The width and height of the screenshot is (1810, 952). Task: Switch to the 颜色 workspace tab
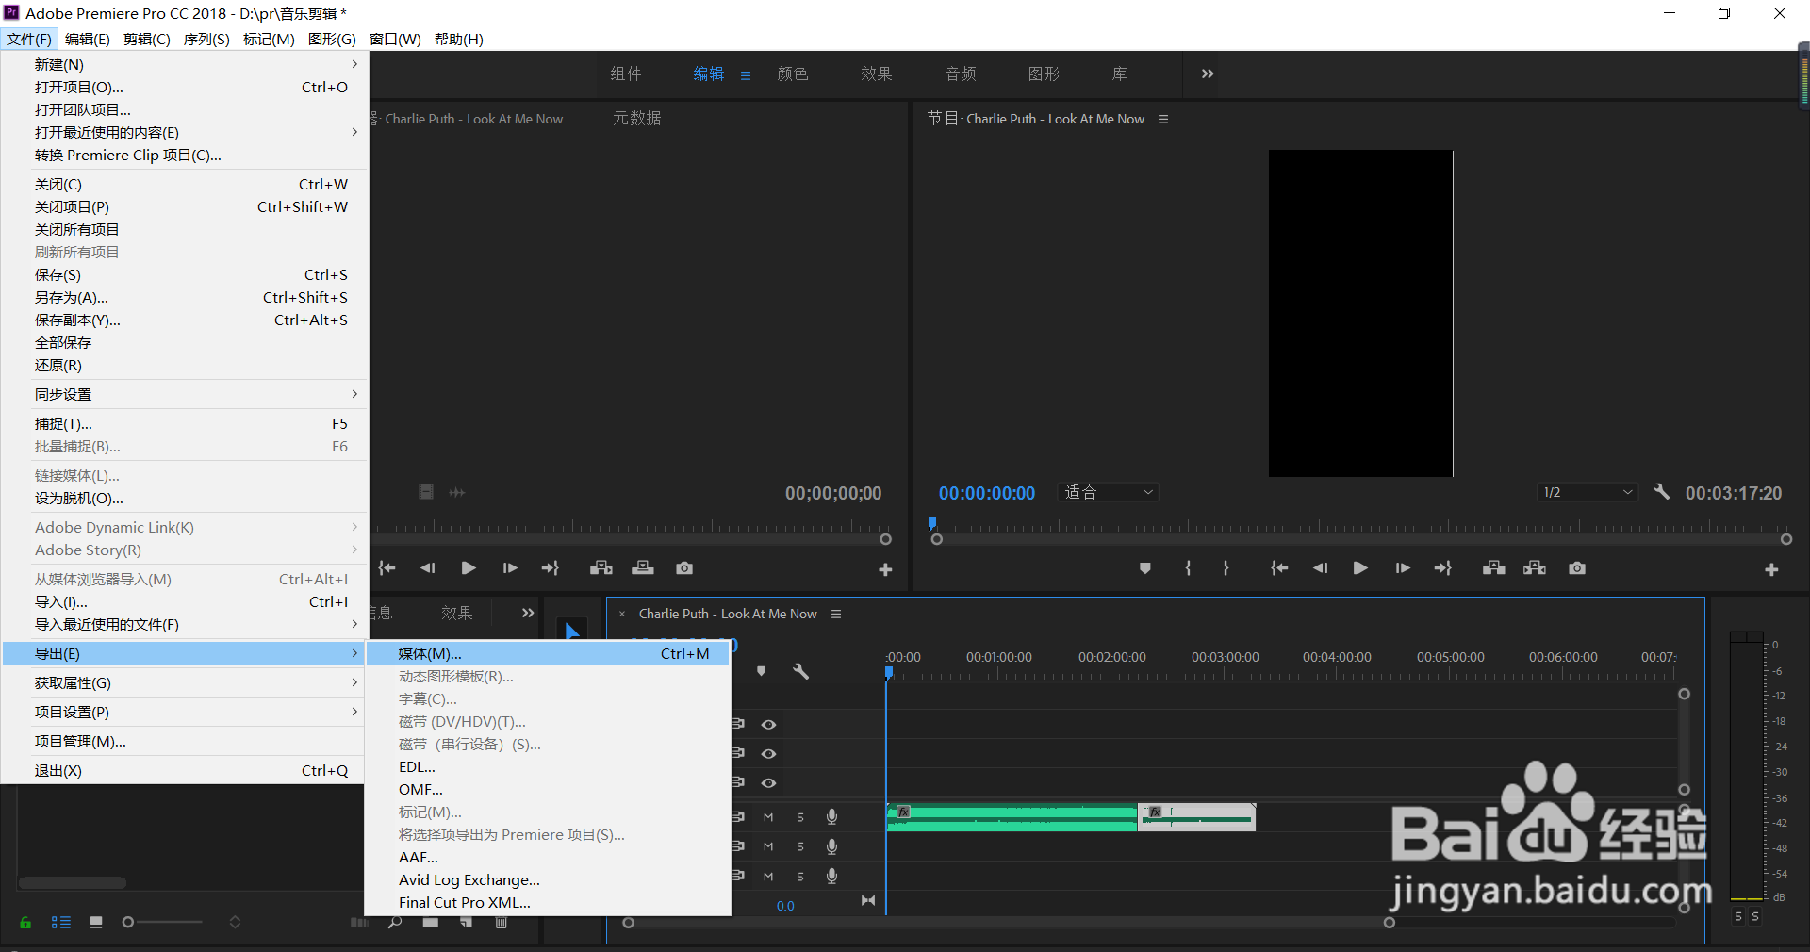pyautogui.click(x=792, y=74)
